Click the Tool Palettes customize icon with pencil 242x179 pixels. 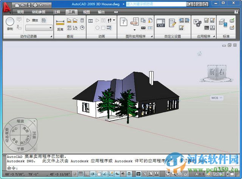pos(172,23)
